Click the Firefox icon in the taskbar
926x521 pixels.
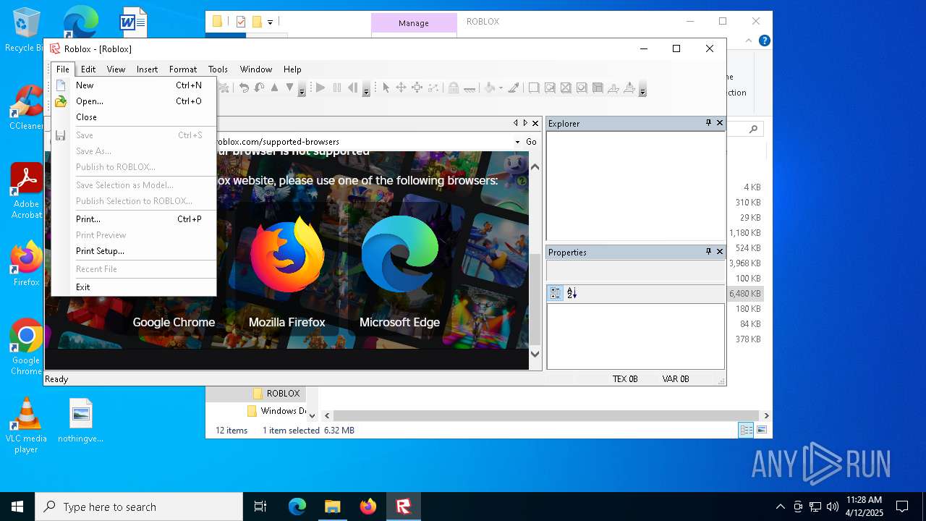click(x=368, y=507)
